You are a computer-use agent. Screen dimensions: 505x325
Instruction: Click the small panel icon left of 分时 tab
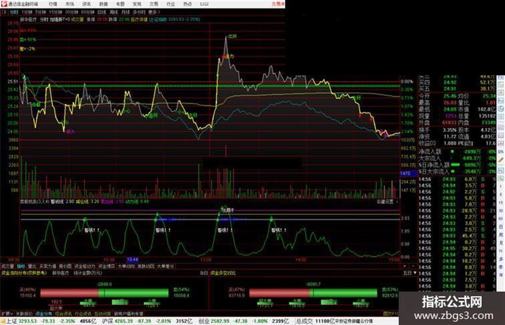tap(4, 12)
